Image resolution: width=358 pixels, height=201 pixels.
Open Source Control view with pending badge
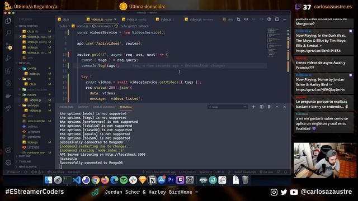click(8, 46)
